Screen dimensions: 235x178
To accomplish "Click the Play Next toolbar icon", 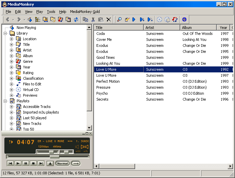I will pos(142,20).
